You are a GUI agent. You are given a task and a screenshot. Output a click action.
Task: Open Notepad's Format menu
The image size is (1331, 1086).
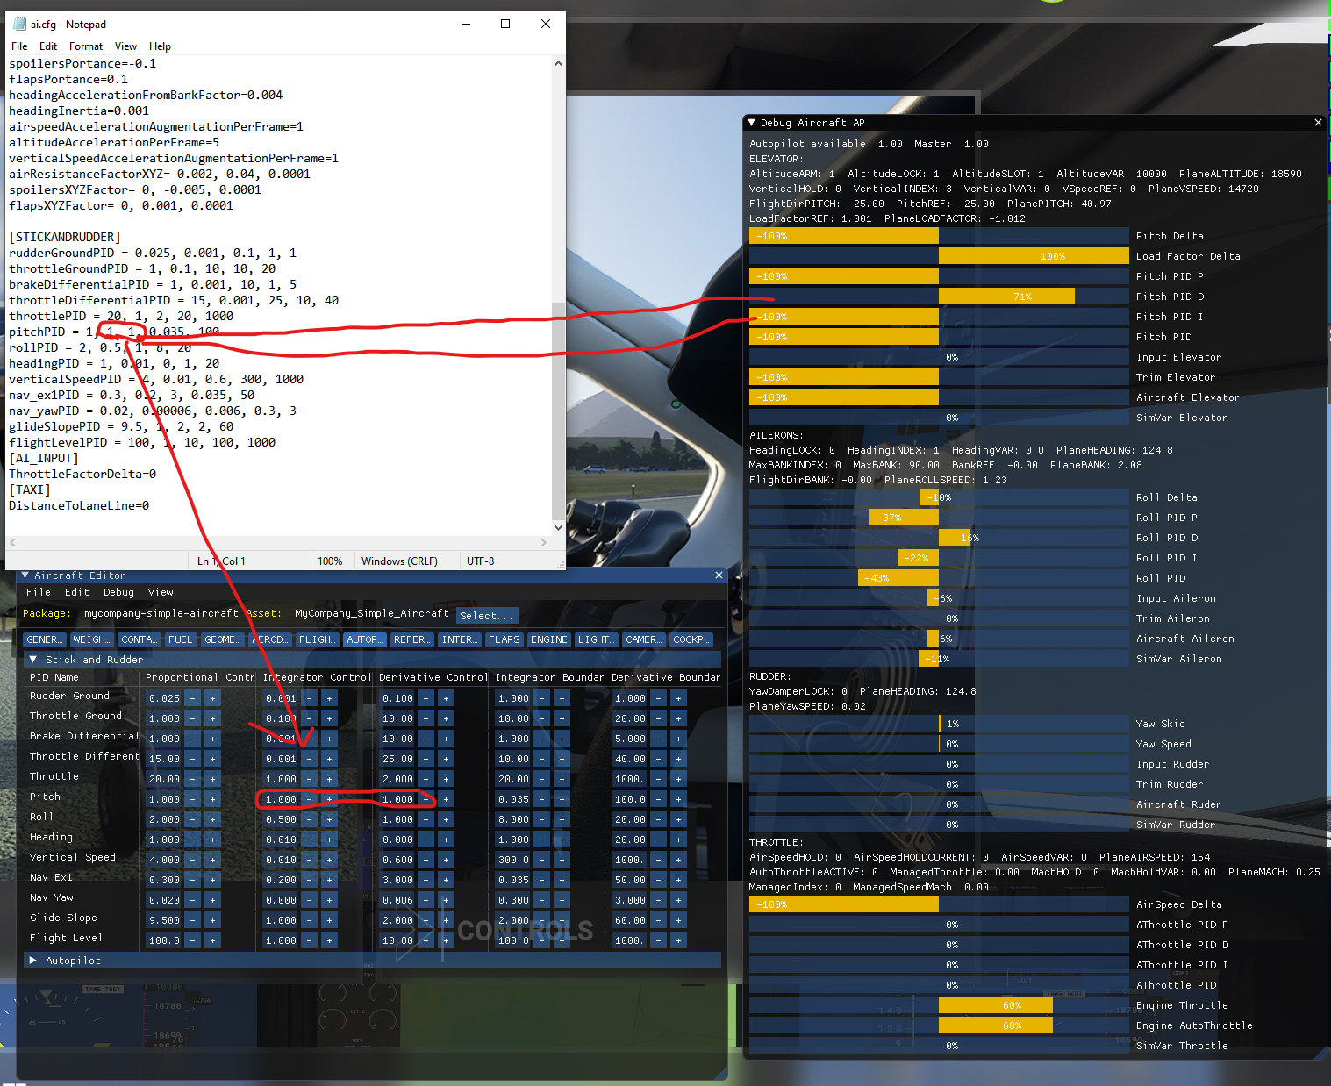86,46
